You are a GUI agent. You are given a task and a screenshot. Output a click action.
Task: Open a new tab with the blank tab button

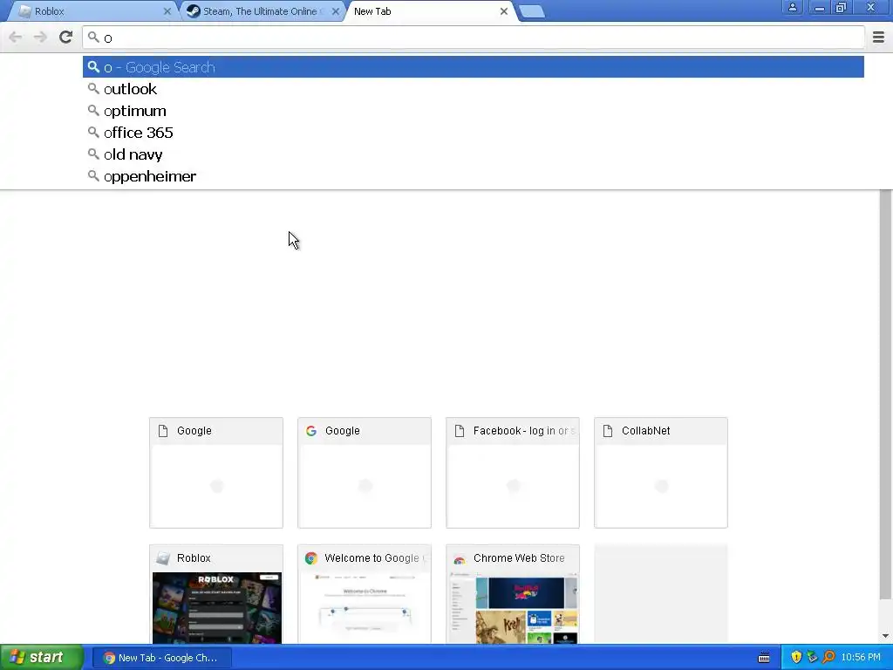[x=533, y=11]
